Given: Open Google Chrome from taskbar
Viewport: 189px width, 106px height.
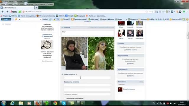Looking at the screenshot, I should coord(55,103).
